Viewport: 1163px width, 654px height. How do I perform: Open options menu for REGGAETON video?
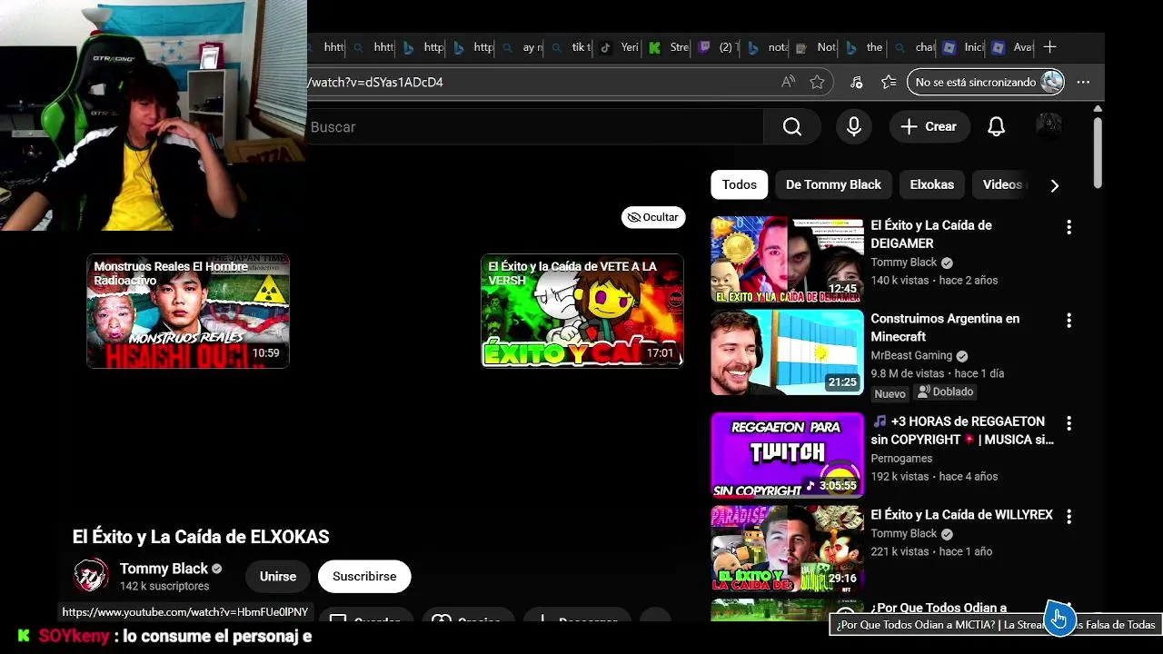(1069, 423)
